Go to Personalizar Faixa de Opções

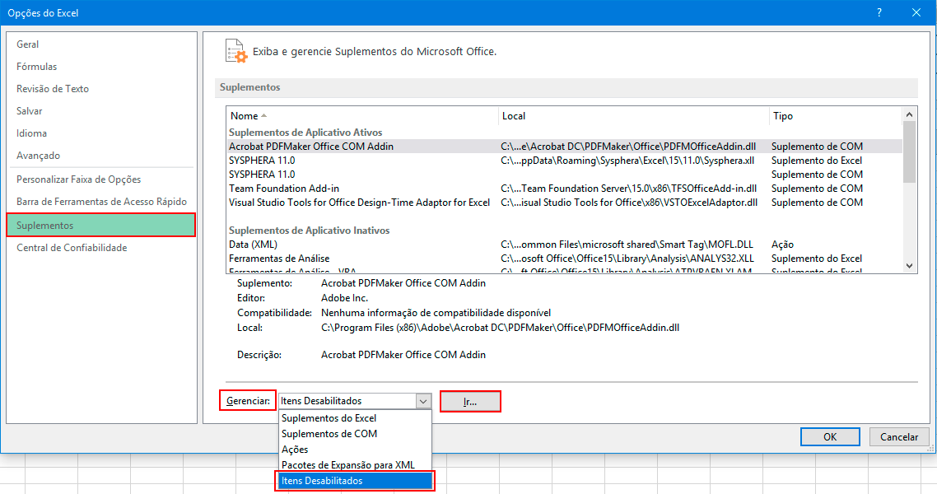[x=78, y=179]
